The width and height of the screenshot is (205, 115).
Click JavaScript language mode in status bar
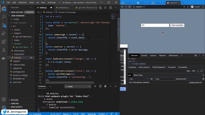tap(92, 114)
